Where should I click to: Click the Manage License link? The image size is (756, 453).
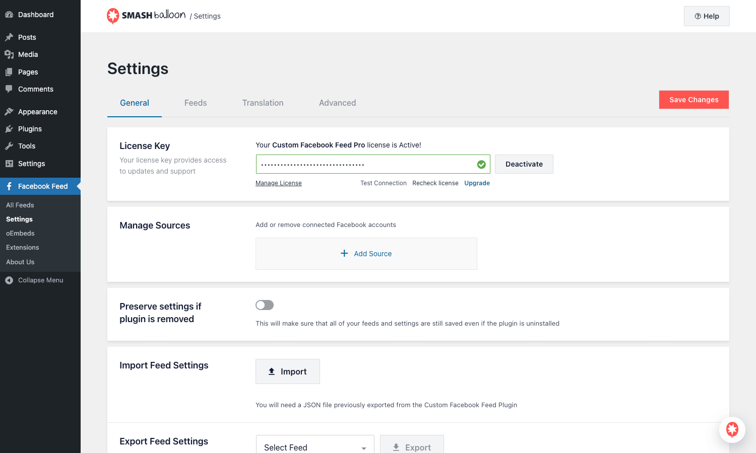click(279, 183)
